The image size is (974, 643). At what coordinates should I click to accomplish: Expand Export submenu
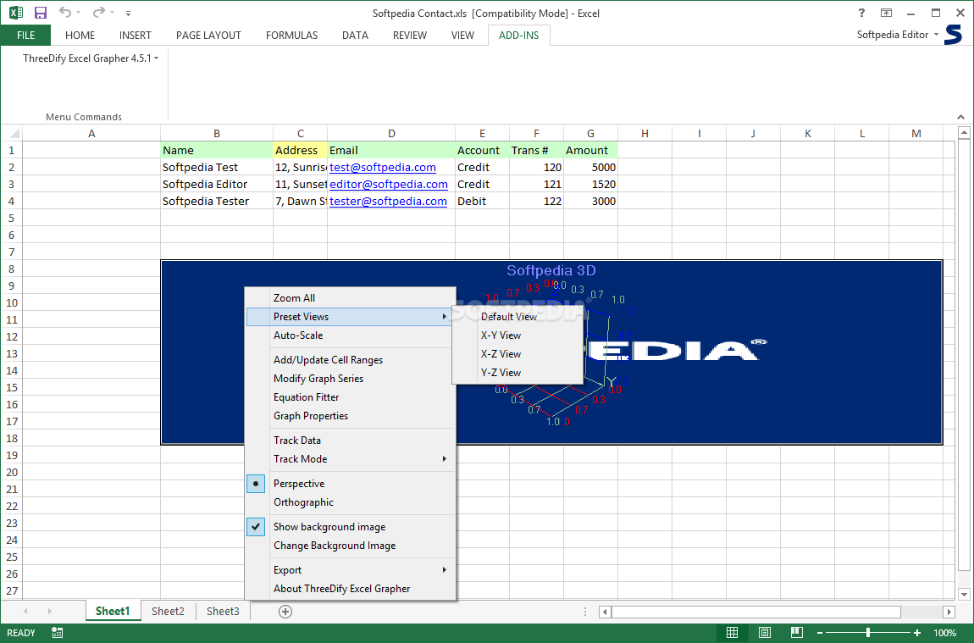(x=351, y=570)
